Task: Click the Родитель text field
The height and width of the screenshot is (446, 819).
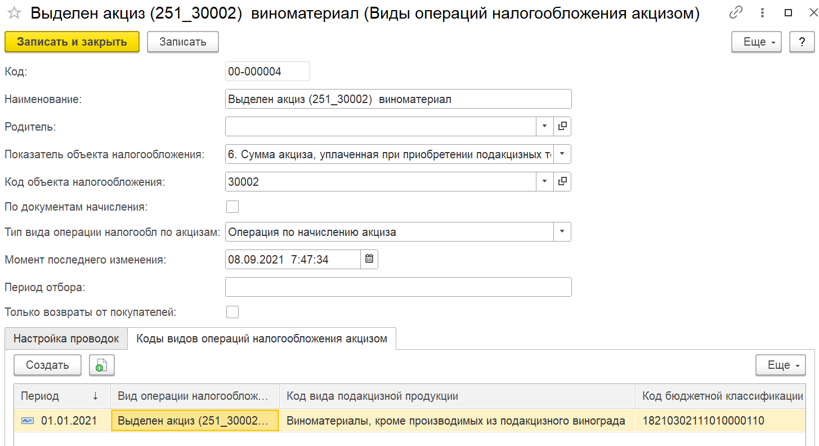Action: pos(381,126)
